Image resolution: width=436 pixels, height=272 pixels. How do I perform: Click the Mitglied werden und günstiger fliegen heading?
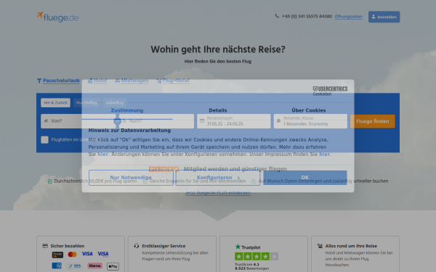click(235, 169)
